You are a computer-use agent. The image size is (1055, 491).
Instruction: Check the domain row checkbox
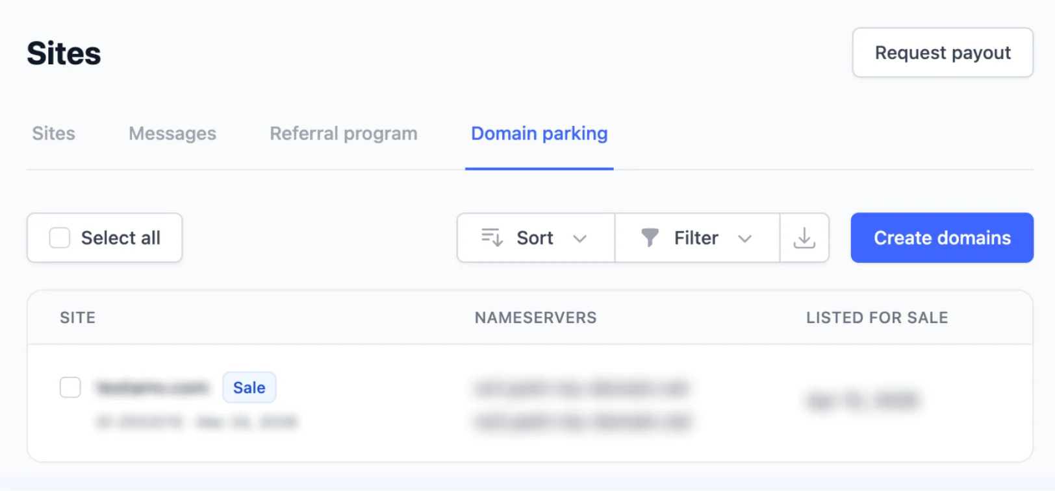tap(70, 387)
